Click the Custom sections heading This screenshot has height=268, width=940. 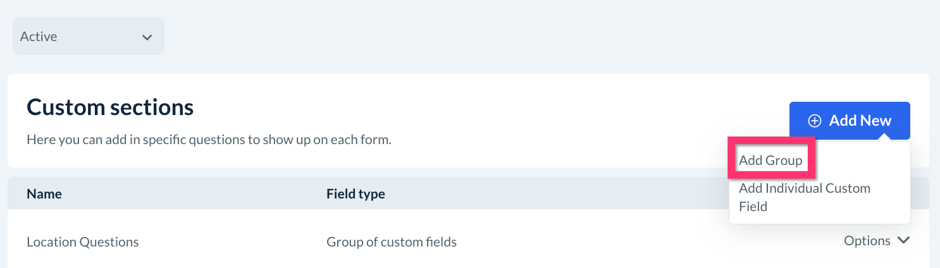(110, 107)
